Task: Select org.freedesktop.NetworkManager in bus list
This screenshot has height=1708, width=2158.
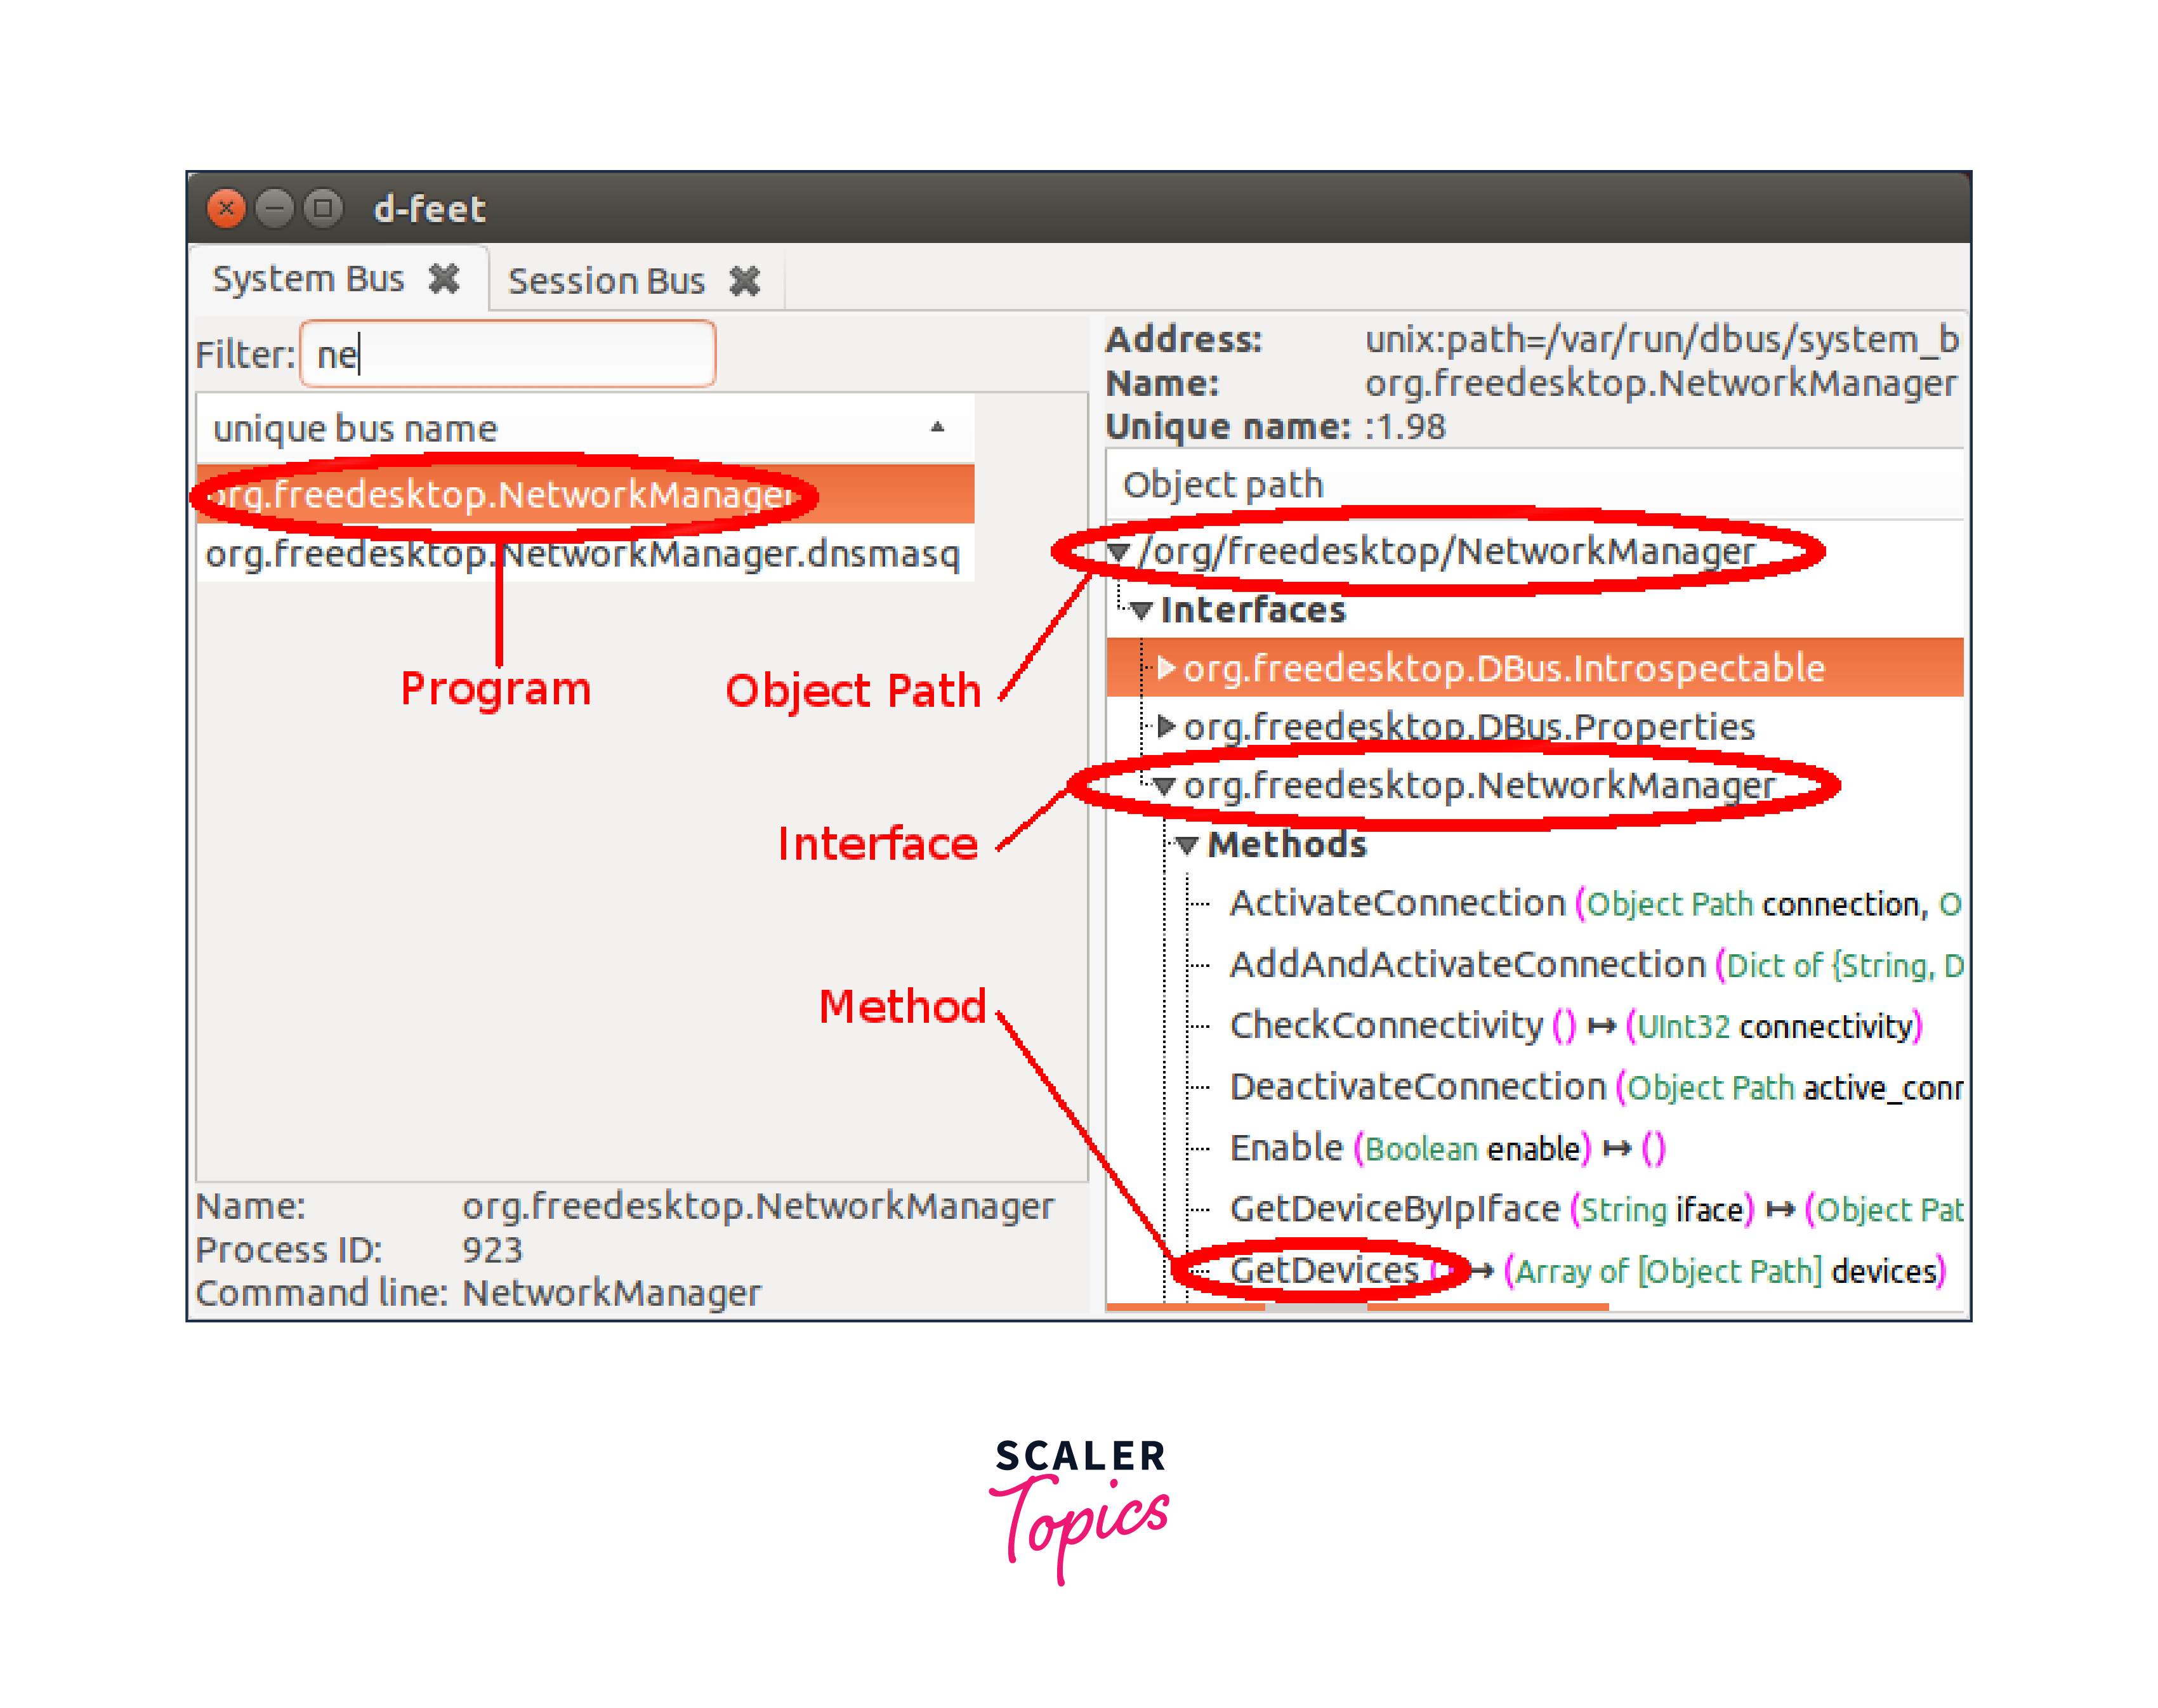Action: 500,495
